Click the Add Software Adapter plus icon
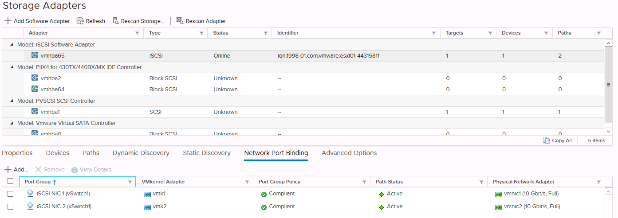 click(8, 21)
